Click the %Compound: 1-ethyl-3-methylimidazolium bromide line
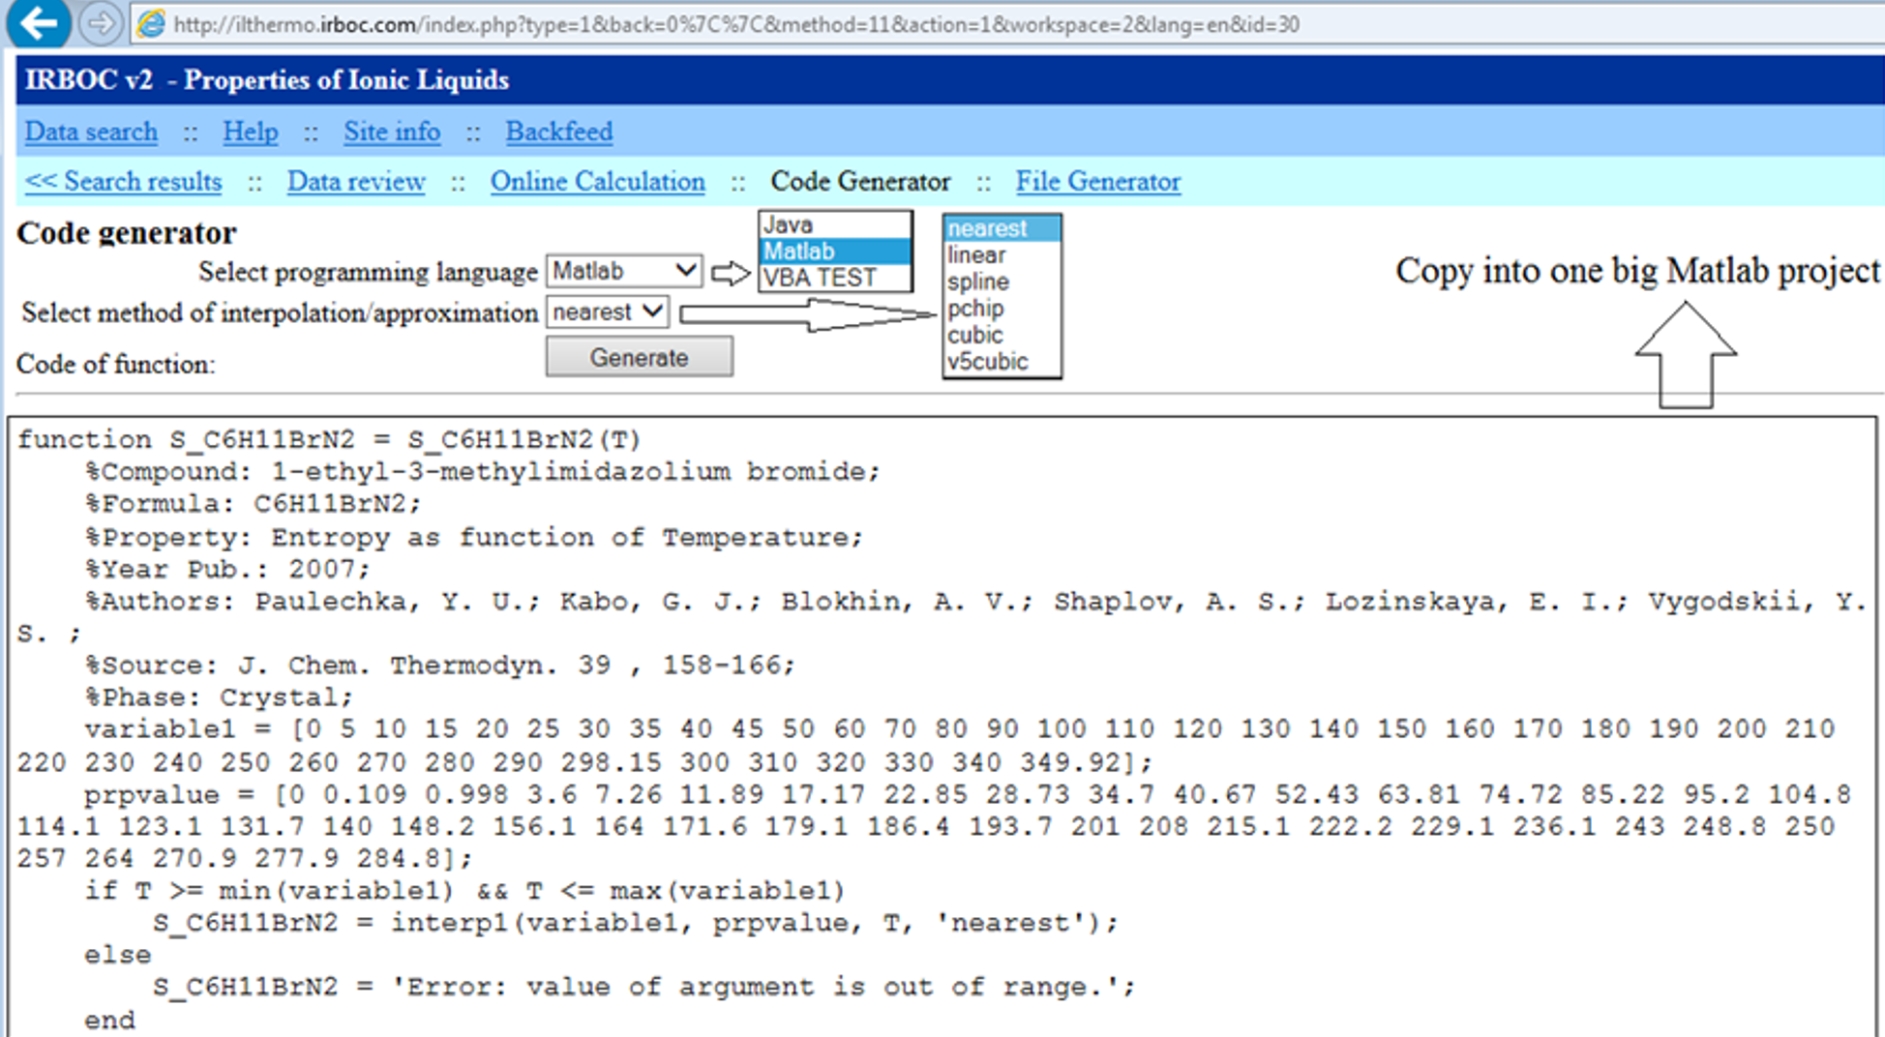1885x1037 pixels. [x=482, y=472]
